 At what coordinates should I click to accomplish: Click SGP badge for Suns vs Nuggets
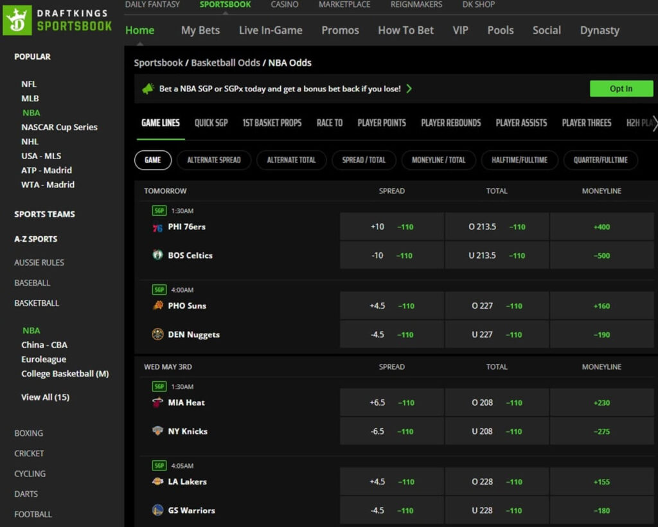(159, 289)
